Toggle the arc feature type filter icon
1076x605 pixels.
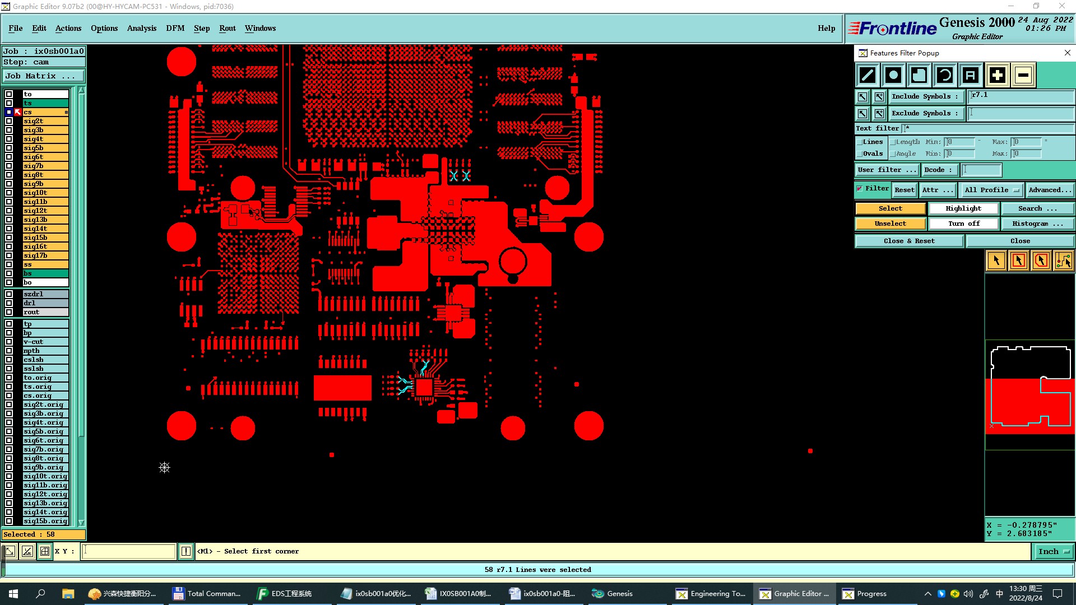coord(945,75)
